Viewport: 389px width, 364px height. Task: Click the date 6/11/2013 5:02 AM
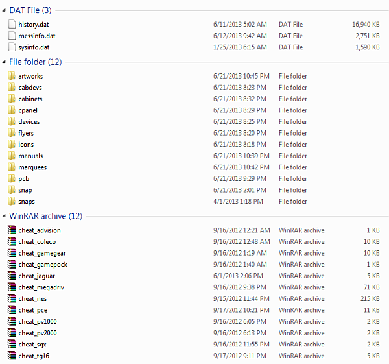[x=240, y=25]
